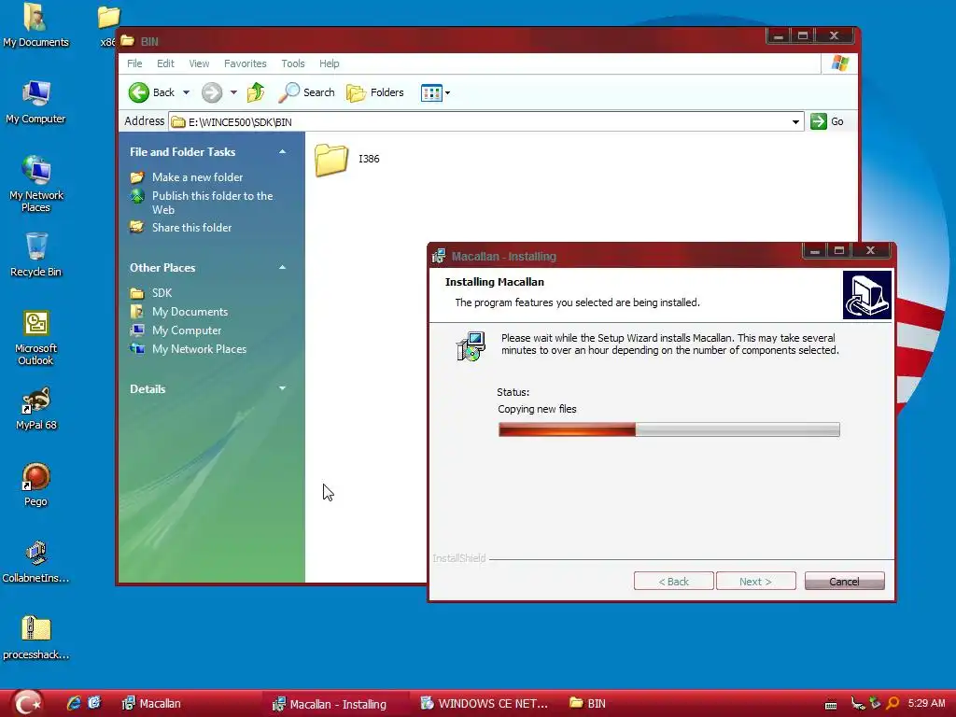Open the File menu in BIN window
The width and height of the screenshot is (956, 717).
click(134, 63)
